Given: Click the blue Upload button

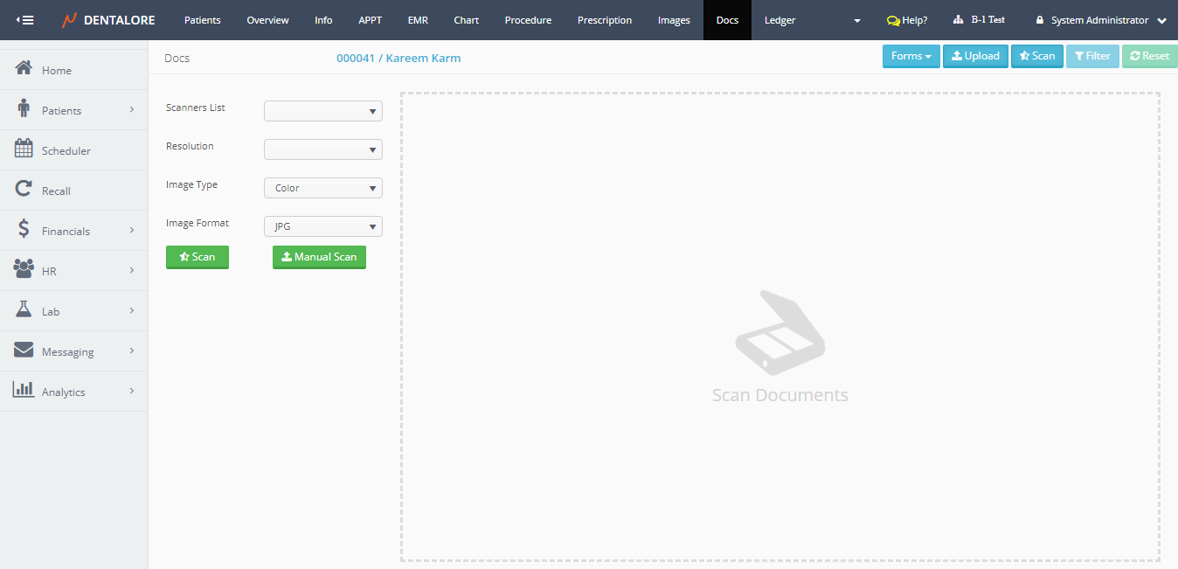Looking at the screenshot, I should click(x=975, y=56).
